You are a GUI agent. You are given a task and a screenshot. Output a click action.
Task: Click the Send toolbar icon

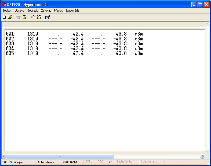(33, 17)
